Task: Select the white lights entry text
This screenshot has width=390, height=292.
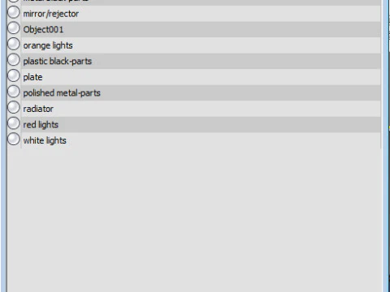Action: pos(45,140)
